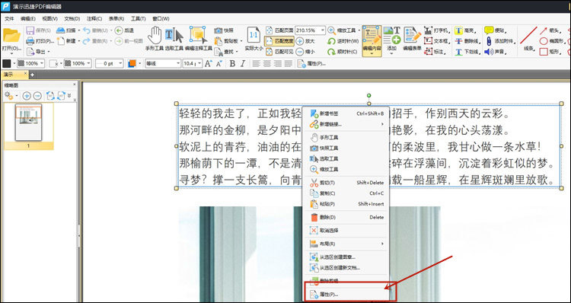
Task: Open the 添加 dropdown
Action: tap(392, 53)
